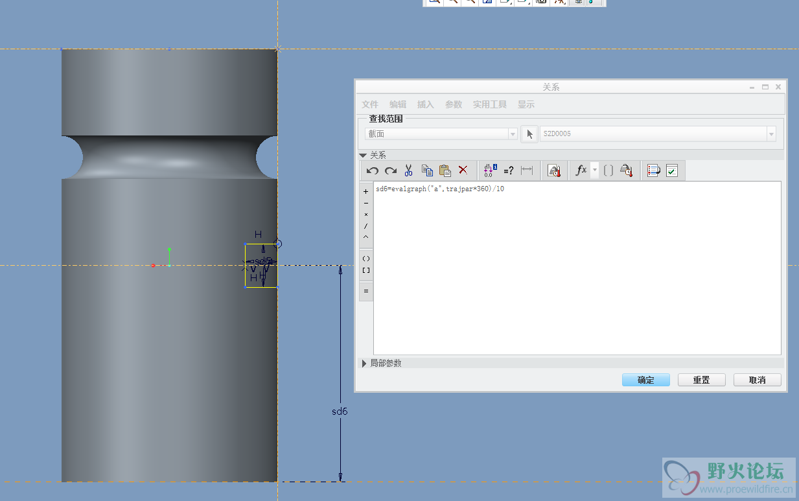This screenshot has height=501, width=799.
Task: Insert minus operator into relation
Action: click(366, 203)
